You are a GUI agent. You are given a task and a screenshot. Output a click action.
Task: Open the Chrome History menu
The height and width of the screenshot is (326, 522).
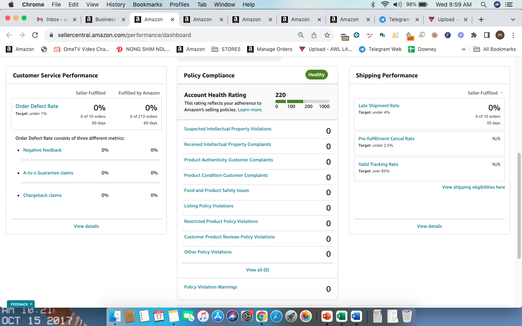(116, 4)
